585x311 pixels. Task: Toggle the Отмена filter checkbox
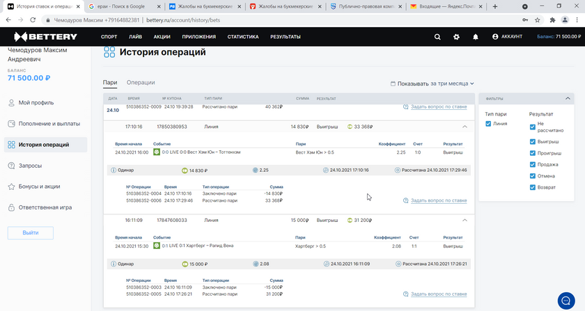point(532,176)
